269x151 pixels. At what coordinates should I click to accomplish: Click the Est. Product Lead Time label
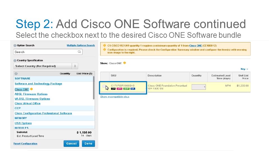tap(30, 136)
